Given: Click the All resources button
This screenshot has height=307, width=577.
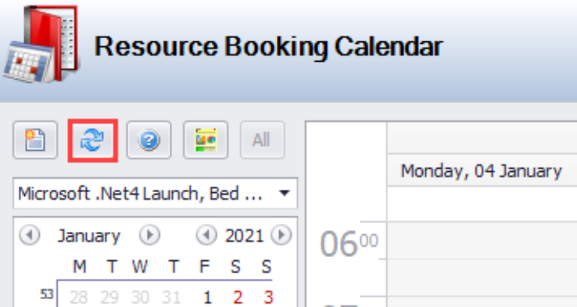Looking at the screenshot, I should click(x=262, y=140).
